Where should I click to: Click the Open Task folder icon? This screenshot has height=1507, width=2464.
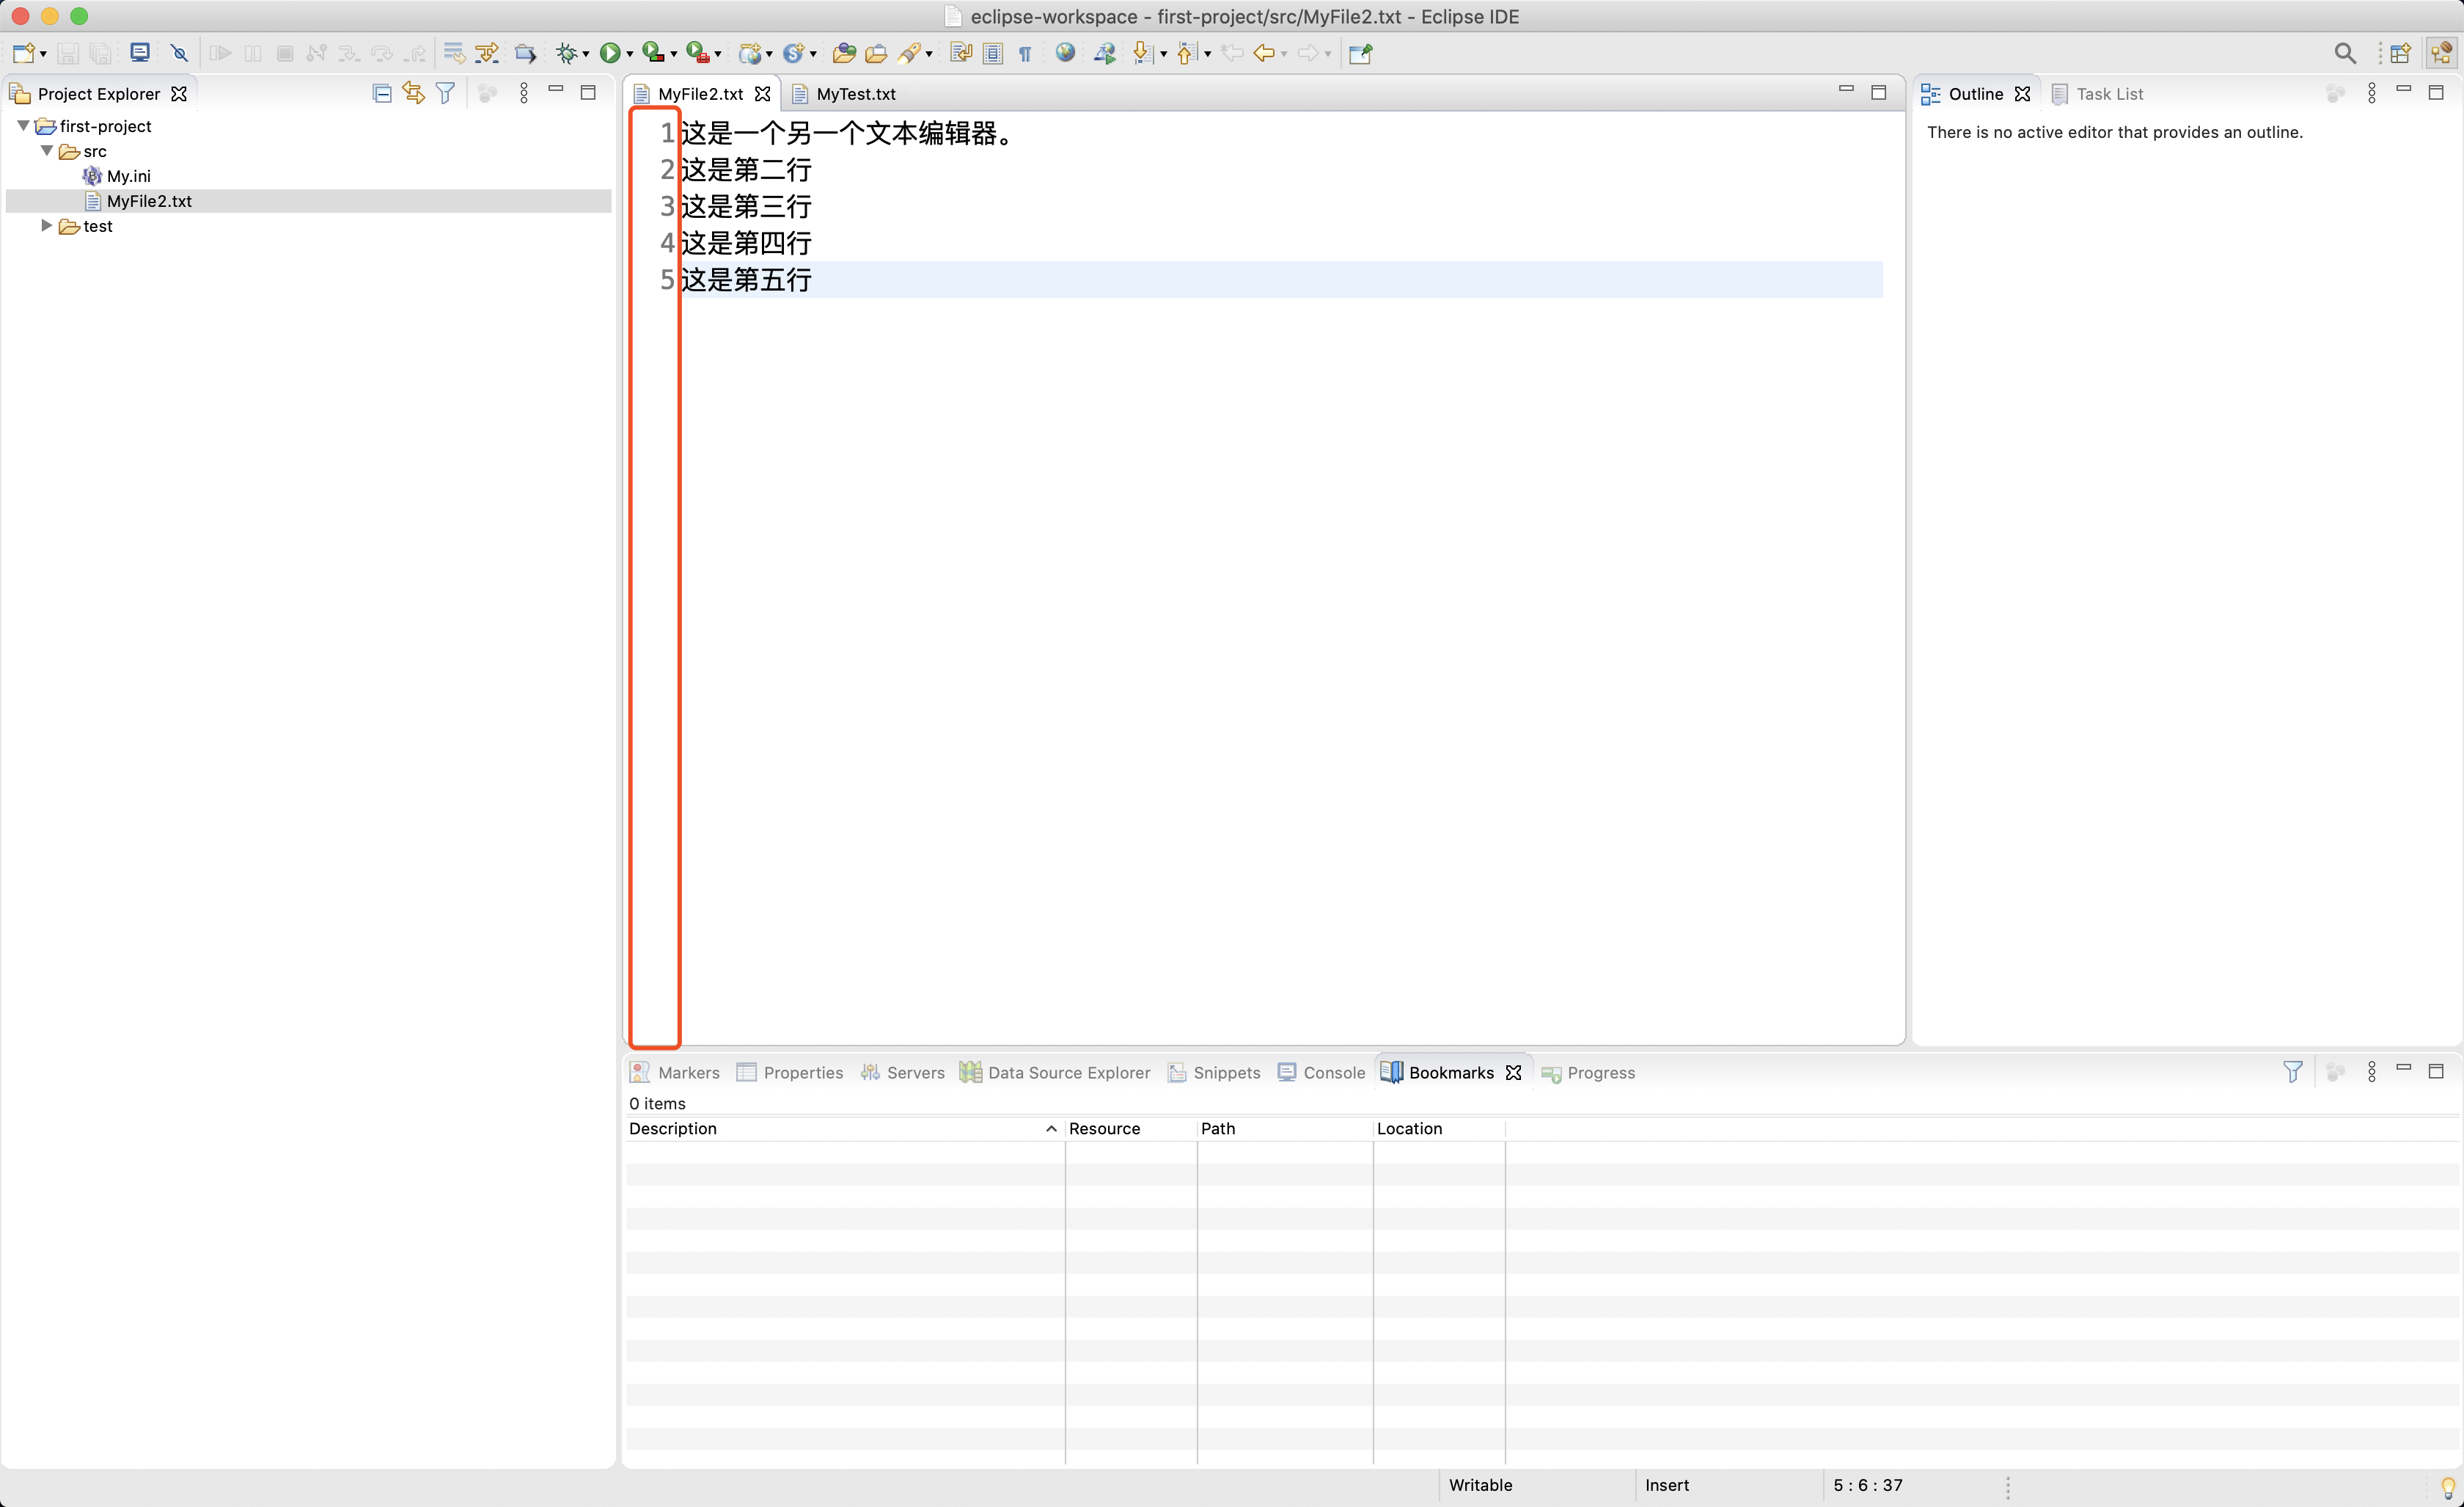tap(876, 53)
